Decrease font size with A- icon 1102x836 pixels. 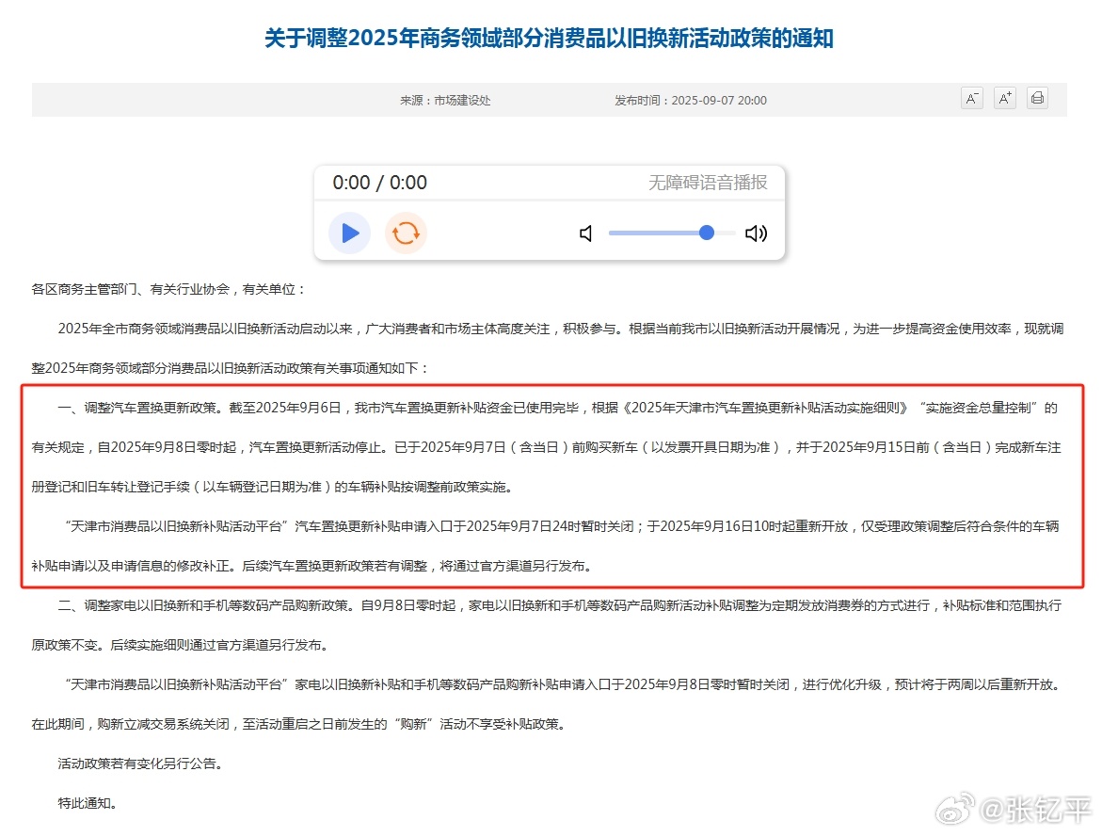click(x=972, y=99)
